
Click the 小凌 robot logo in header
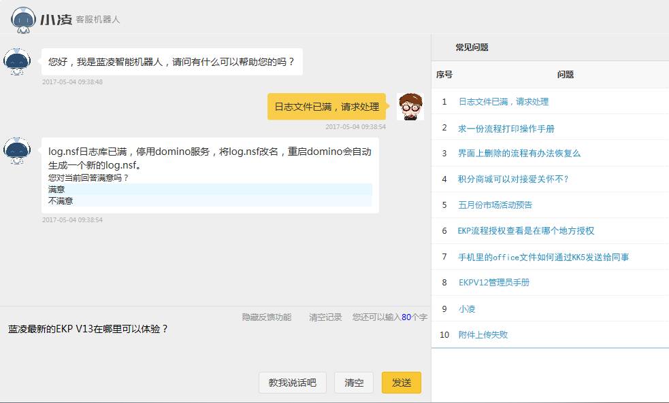click(x=23, y=20)
